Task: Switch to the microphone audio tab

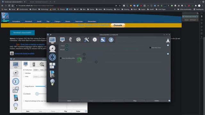Action: (70, 40)
